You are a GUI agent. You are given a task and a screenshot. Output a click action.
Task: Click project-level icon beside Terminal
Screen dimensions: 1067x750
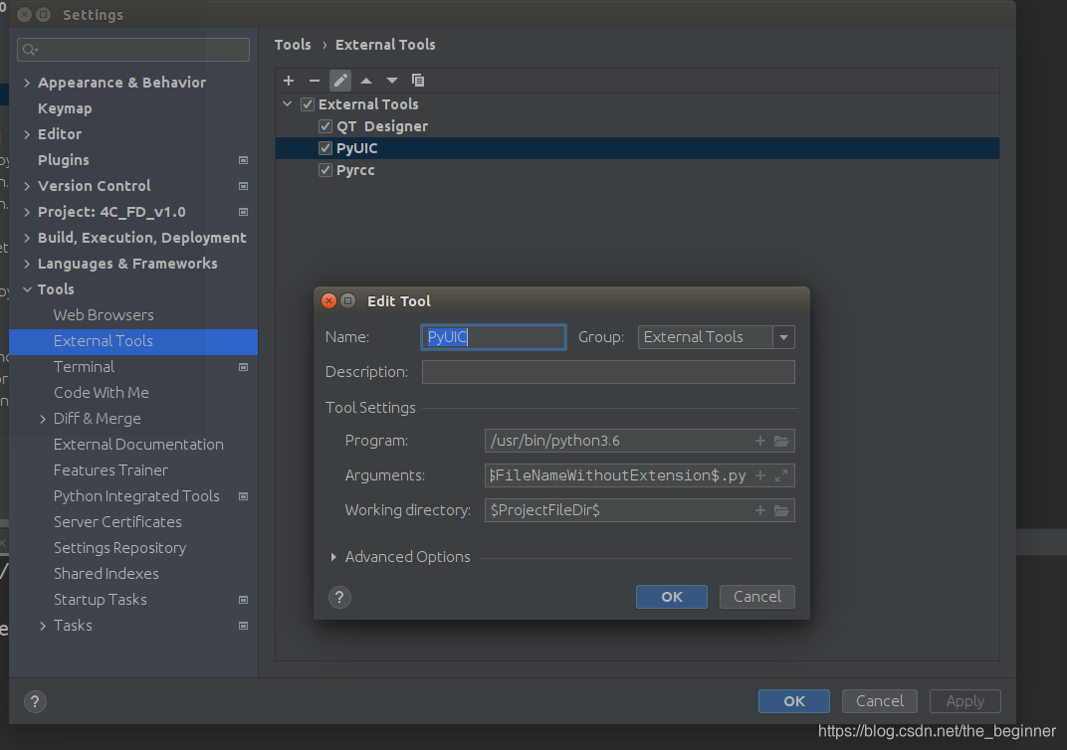coord(243,367)
